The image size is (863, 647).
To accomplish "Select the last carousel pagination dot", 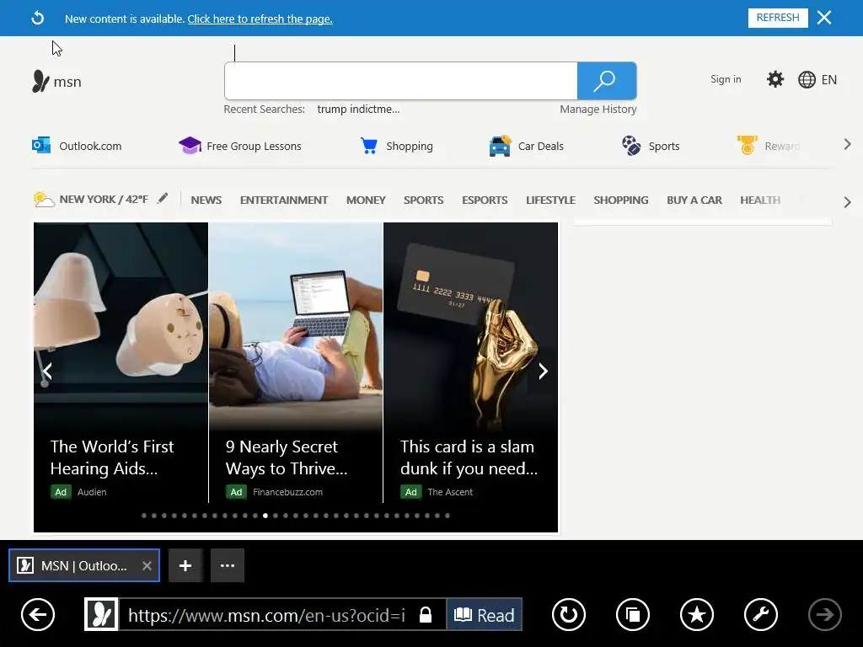I will (448, 516).
